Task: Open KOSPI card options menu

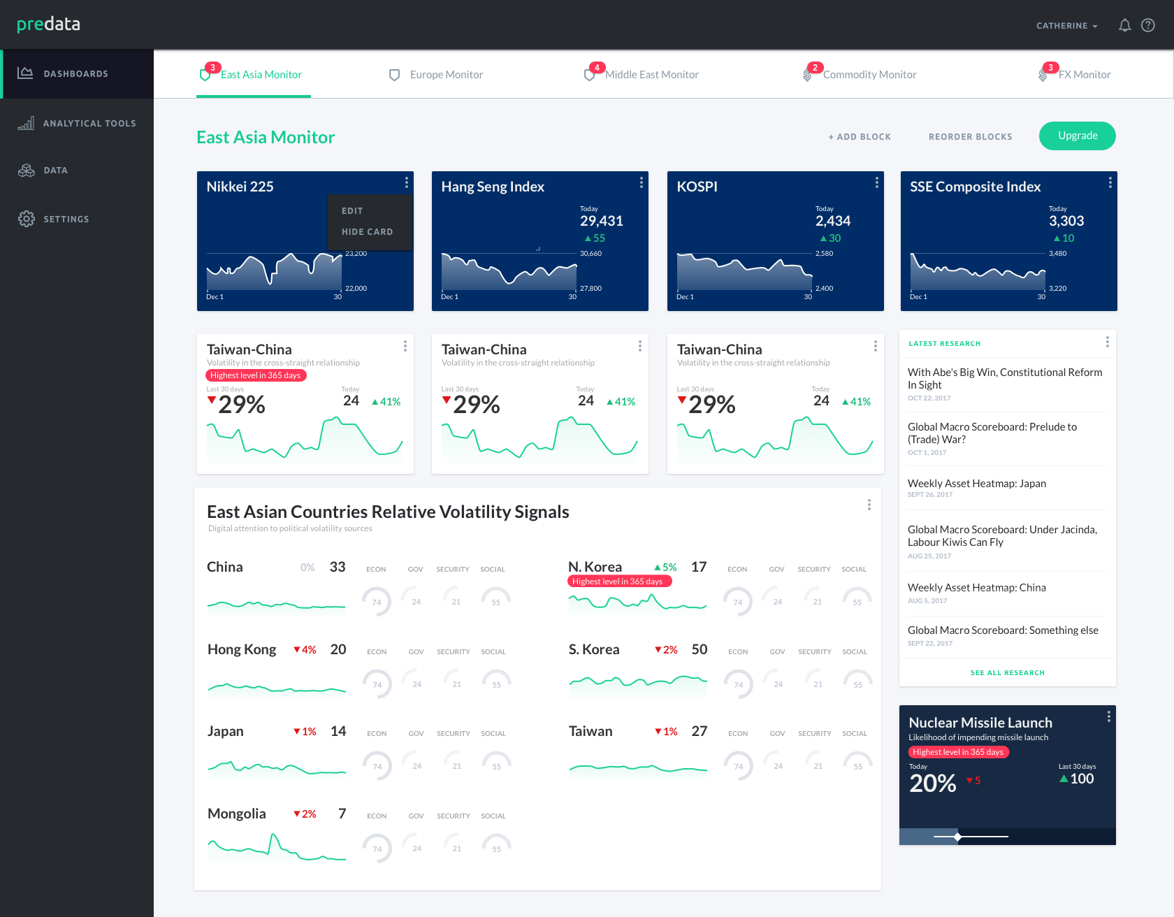Action: click(876, 182)
